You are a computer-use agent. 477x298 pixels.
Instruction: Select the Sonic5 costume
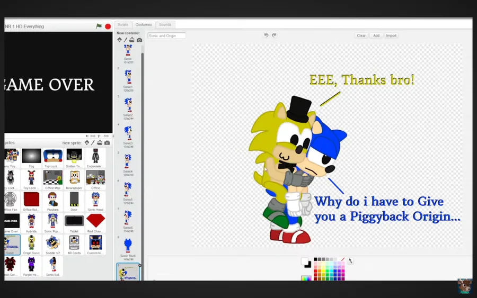[x=128, y=193]
